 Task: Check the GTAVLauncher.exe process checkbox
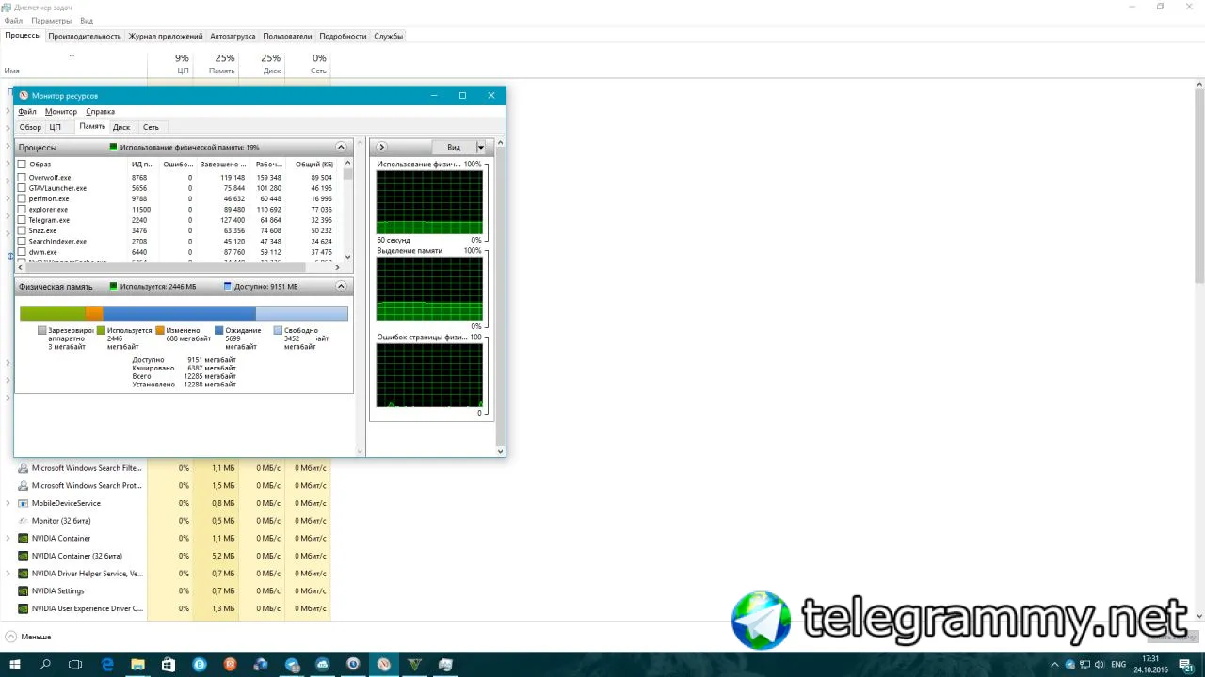[x=22, y=188]
